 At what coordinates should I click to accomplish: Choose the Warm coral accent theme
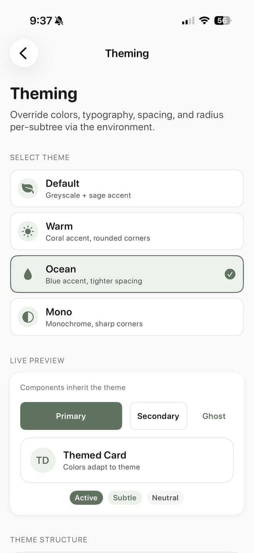click(127, 231)
